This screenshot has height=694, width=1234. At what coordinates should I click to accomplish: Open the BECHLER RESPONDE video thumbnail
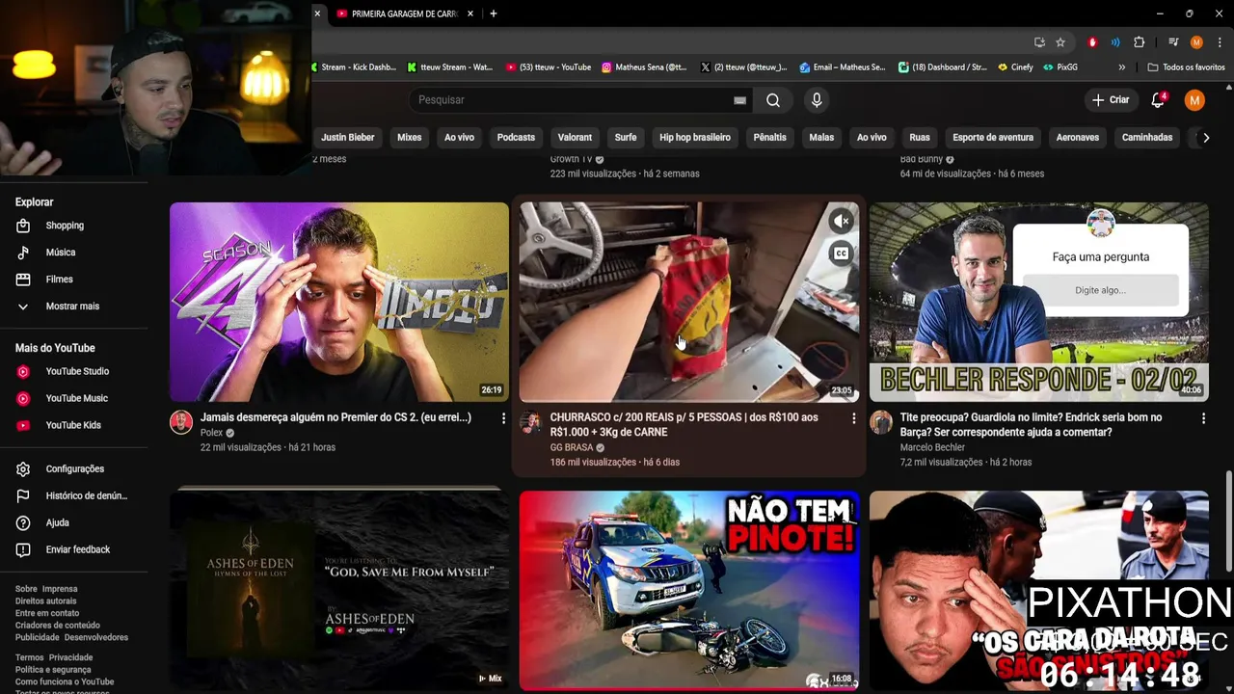(1039, 302)
